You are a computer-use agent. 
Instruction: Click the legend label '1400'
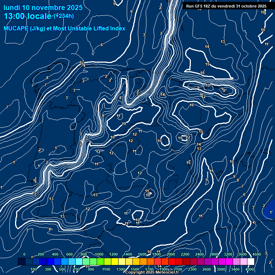(x=128, y=254)
